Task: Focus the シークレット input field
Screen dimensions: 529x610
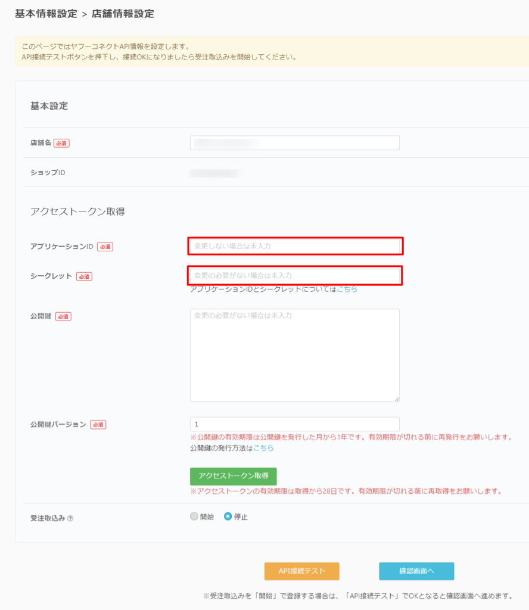Action: (295, 275)
